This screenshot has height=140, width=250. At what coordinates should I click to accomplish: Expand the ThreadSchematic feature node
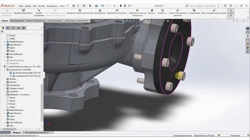tap(4, 60)
